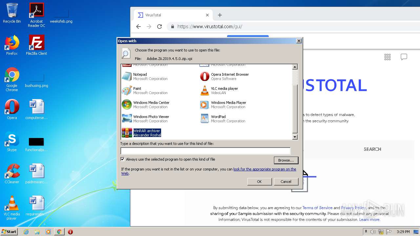Click Chrome back arrow
The image size is (420, 236).
tap(138, 27)
